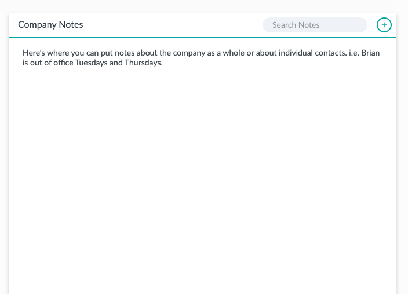This screenshot has width=408, height=294.
Task: Focus the Search Notes field
Action: (x=315, y=25)
